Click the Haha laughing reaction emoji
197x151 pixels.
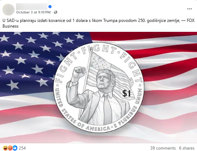coord(5,148)
